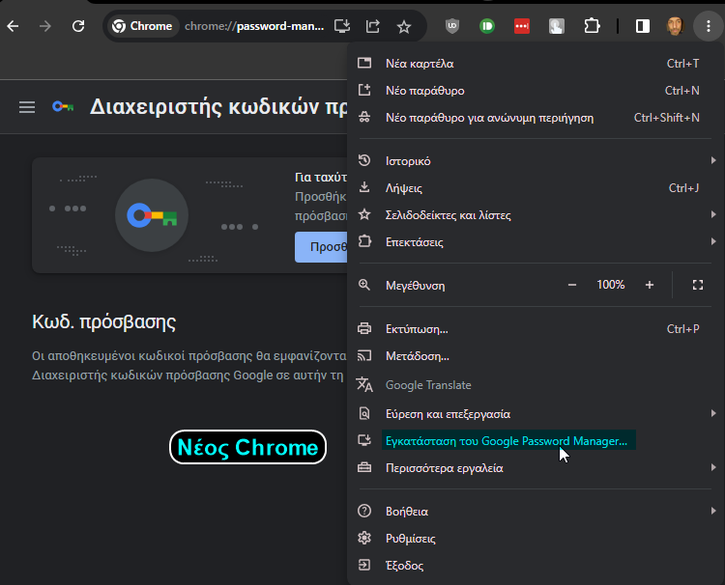The width and height of the screenshot is (725, 585).
Task: Expand the Βοήθεια submenu
Action: click(x=534, y=511)
